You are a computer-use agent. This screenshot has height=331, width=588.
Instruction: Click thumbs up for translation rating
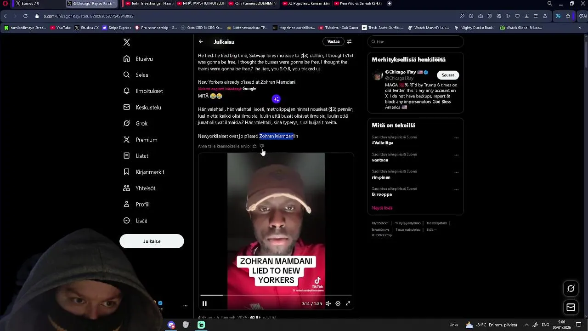254,146
